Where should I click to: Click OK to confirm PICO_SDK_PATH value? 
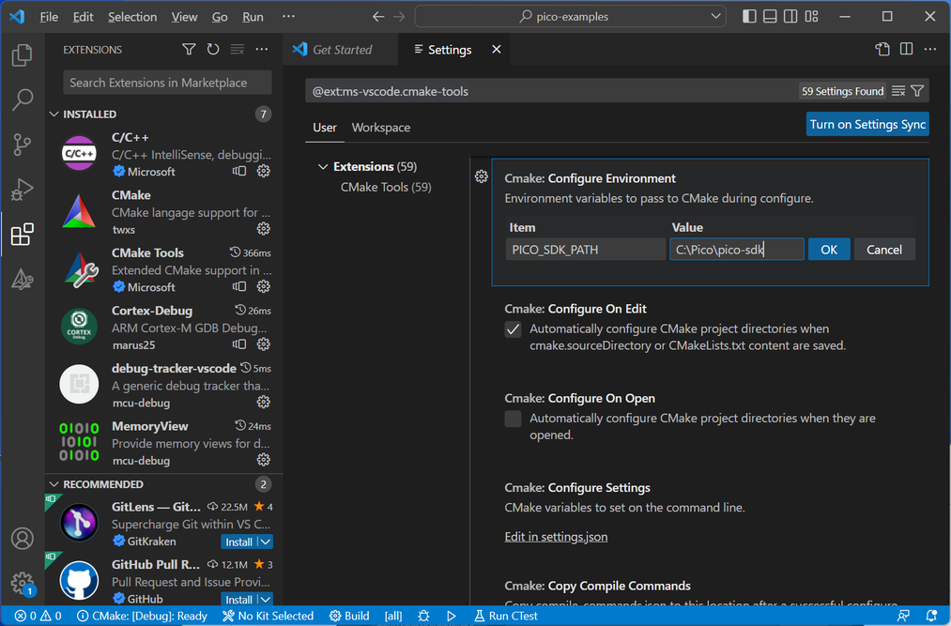[x=829, y=250]
